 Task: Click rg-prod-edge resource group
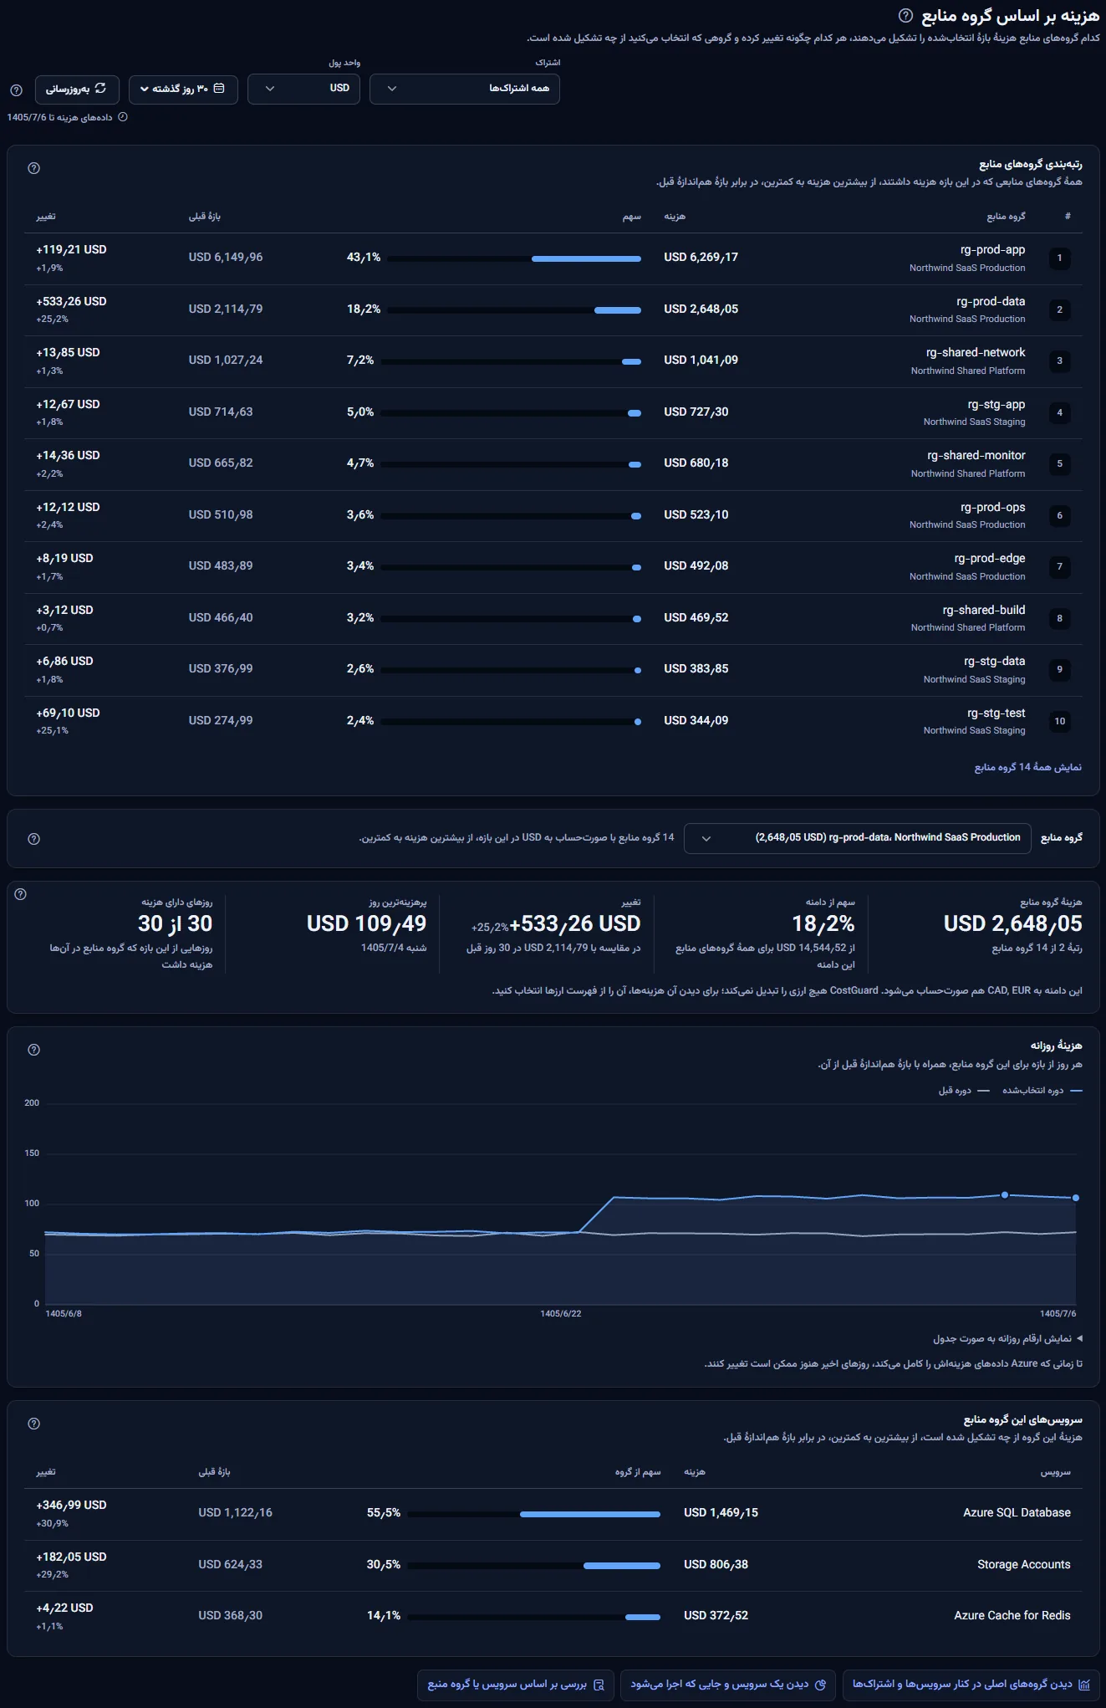click(x=990, y=559)
